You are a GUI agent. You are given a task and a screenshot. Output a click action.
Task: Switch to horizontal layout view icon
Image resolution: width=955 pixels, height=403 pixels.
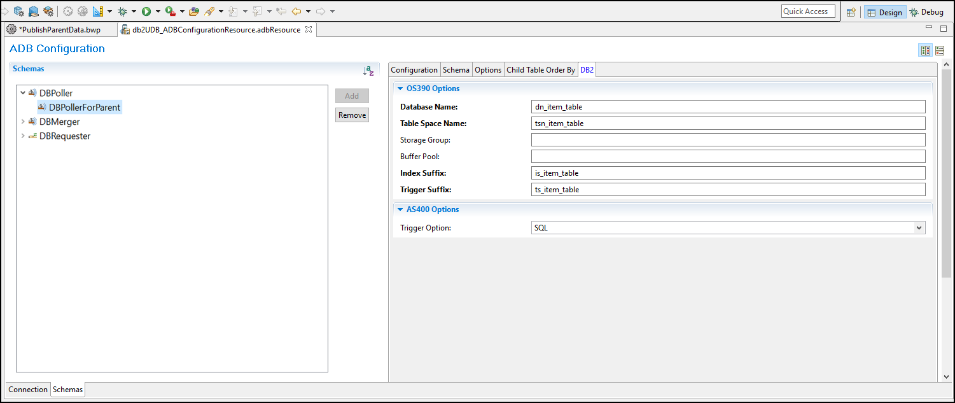tap(940, 50)
